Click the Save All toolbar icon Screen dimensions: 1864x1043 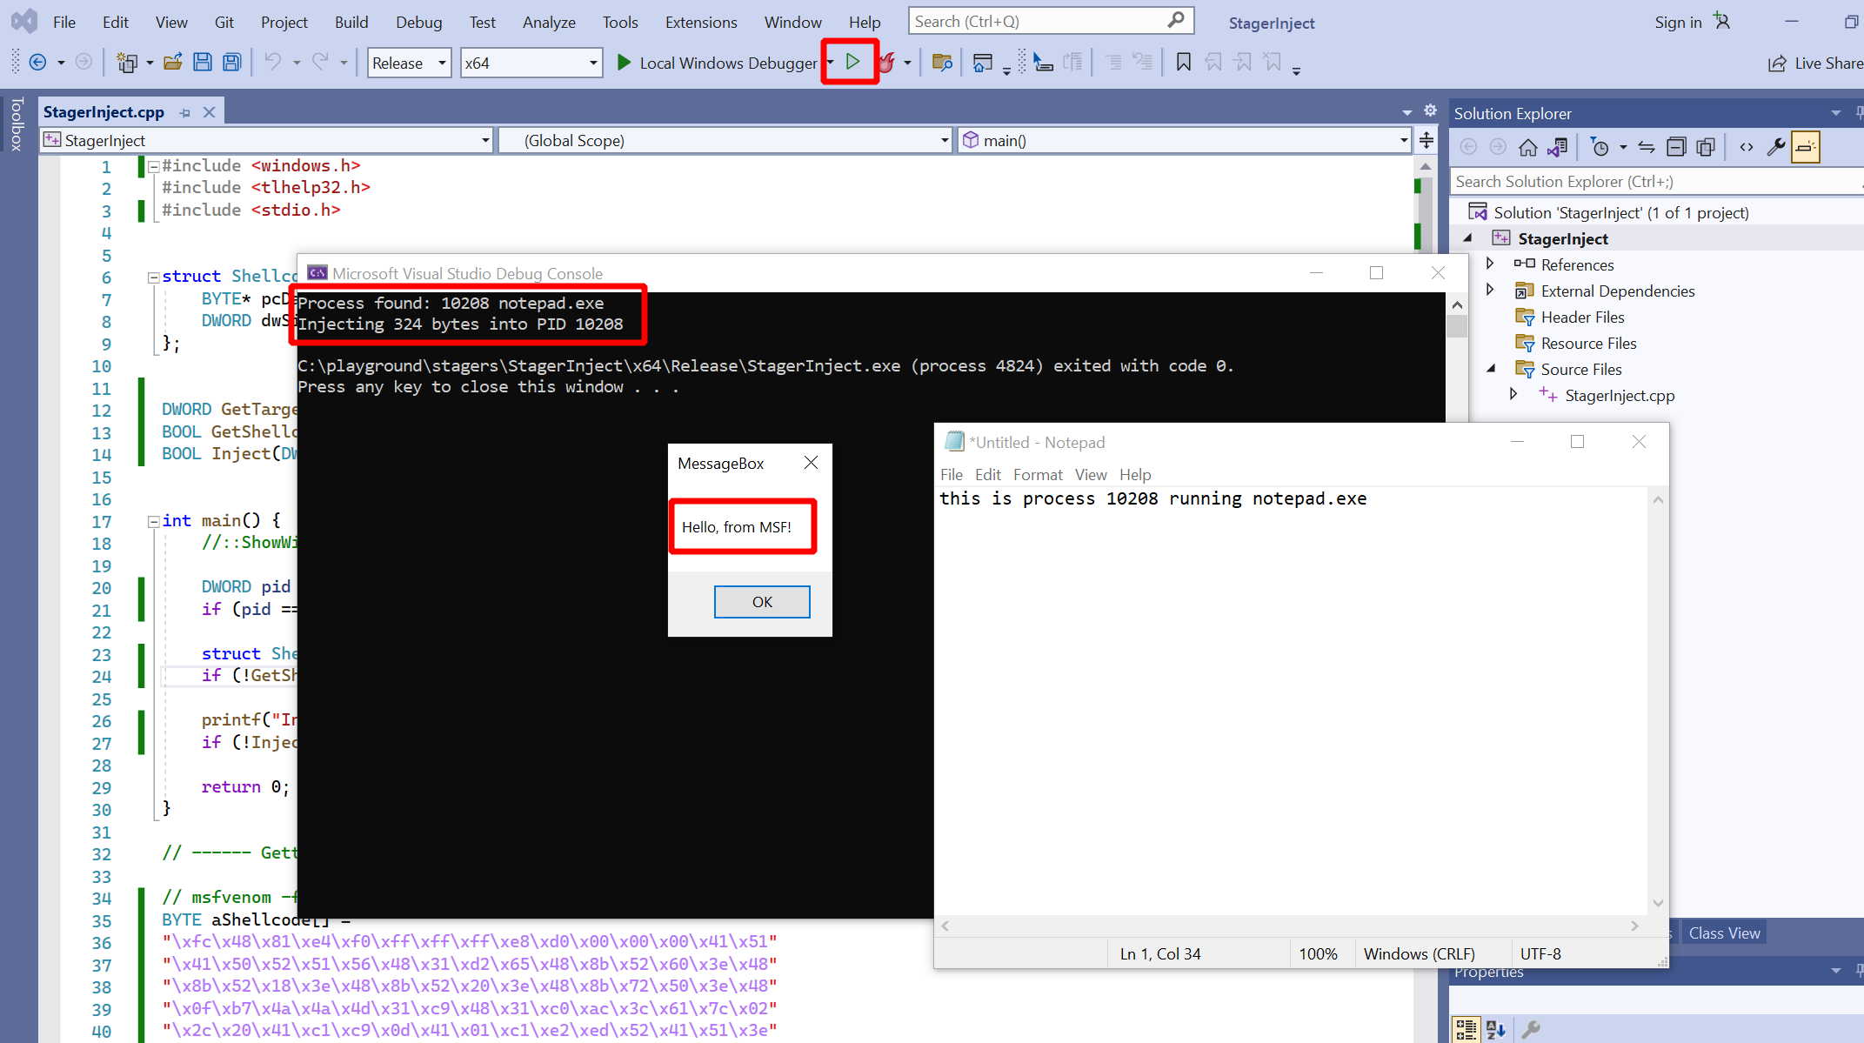pos(231,63)
